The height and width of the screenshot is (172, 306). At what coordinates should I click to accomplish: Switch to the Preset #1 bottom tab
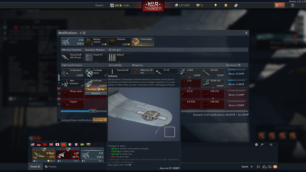click(x=35, y=166)
